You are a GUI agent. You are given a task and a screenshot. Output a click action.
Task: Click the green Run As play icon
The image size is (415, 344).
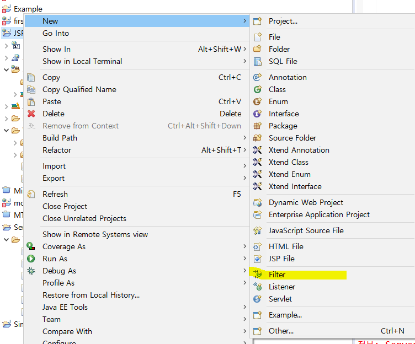(31, 259)
